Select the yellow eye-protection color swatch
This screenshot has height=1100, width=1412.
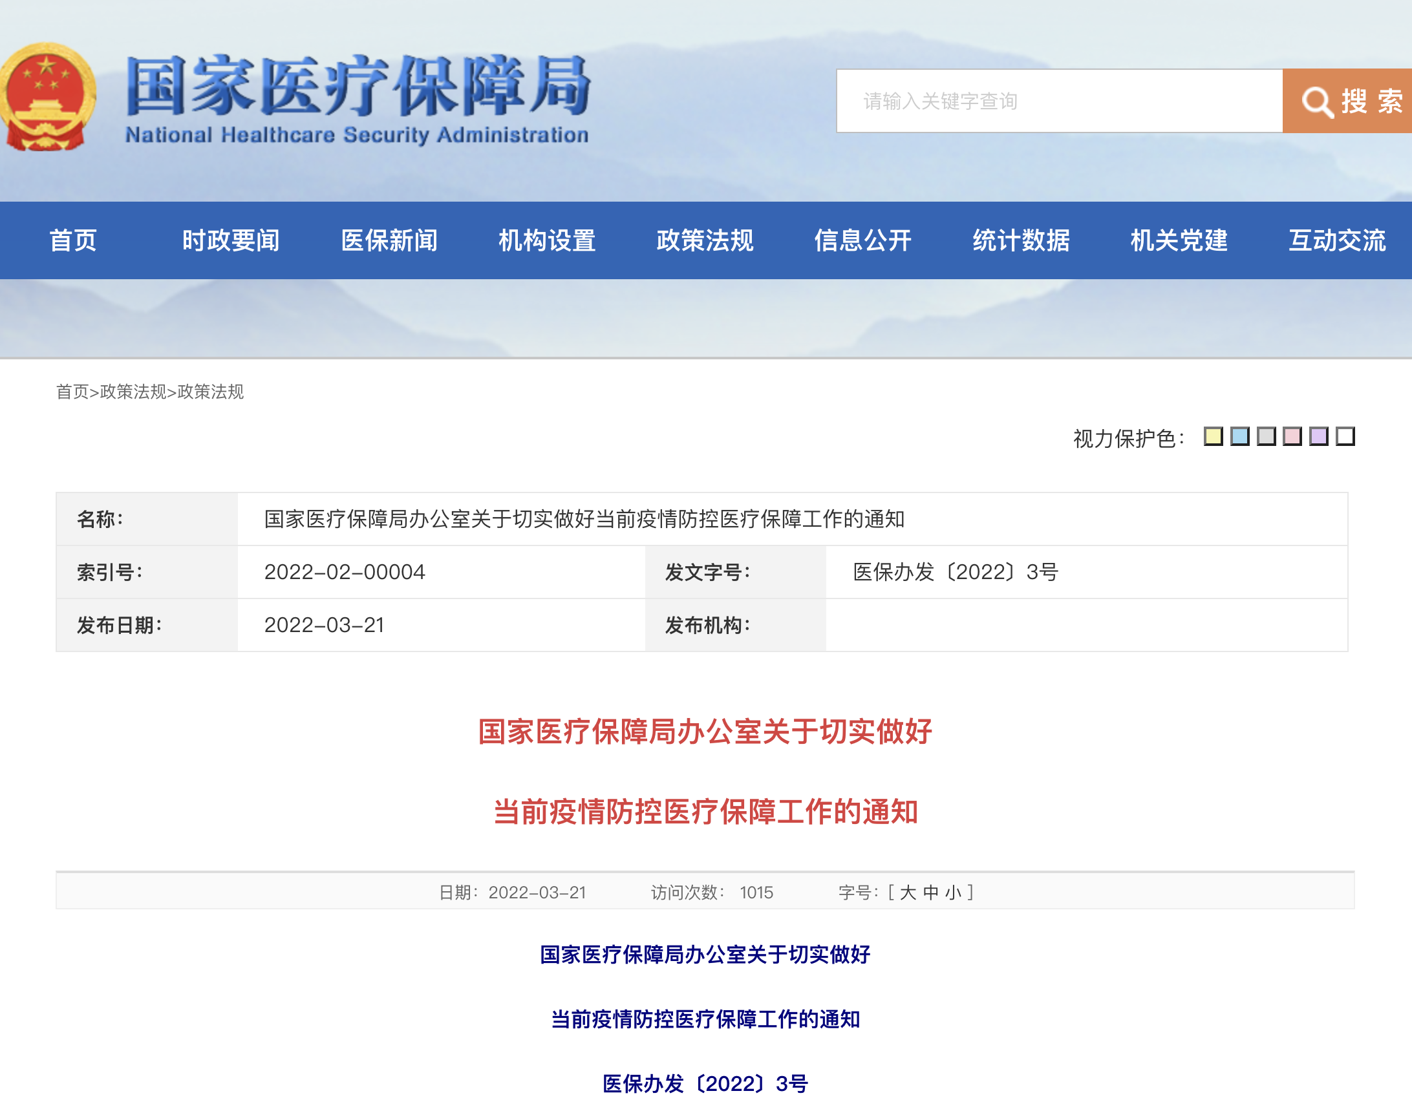(x=1214, y=437)
